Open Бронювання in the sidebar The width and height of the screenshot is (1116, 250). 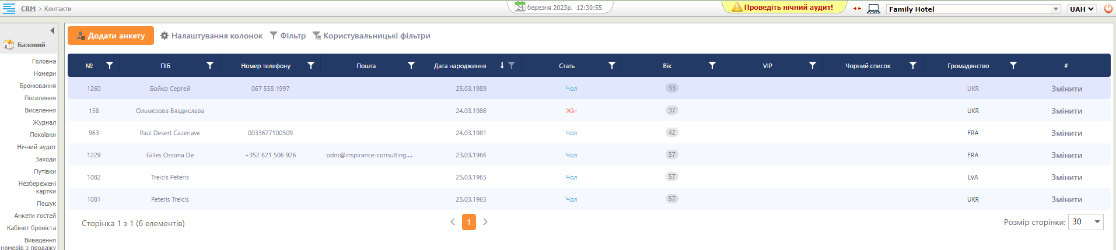38,86
